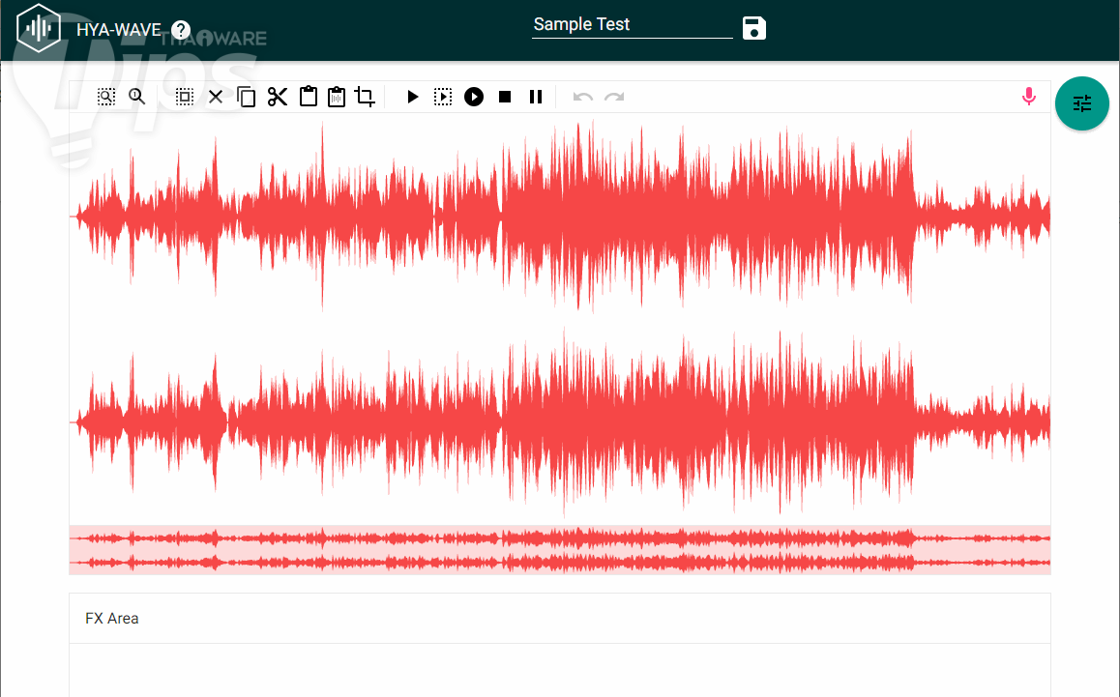Play the audio from start
Screen dimensions: 1120x697
tap(412, 97)
